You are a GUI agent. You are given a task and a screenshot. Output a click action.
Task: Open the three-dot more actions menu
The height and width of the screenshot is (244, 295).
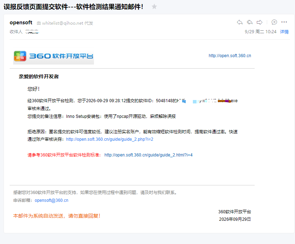[284, 22]
